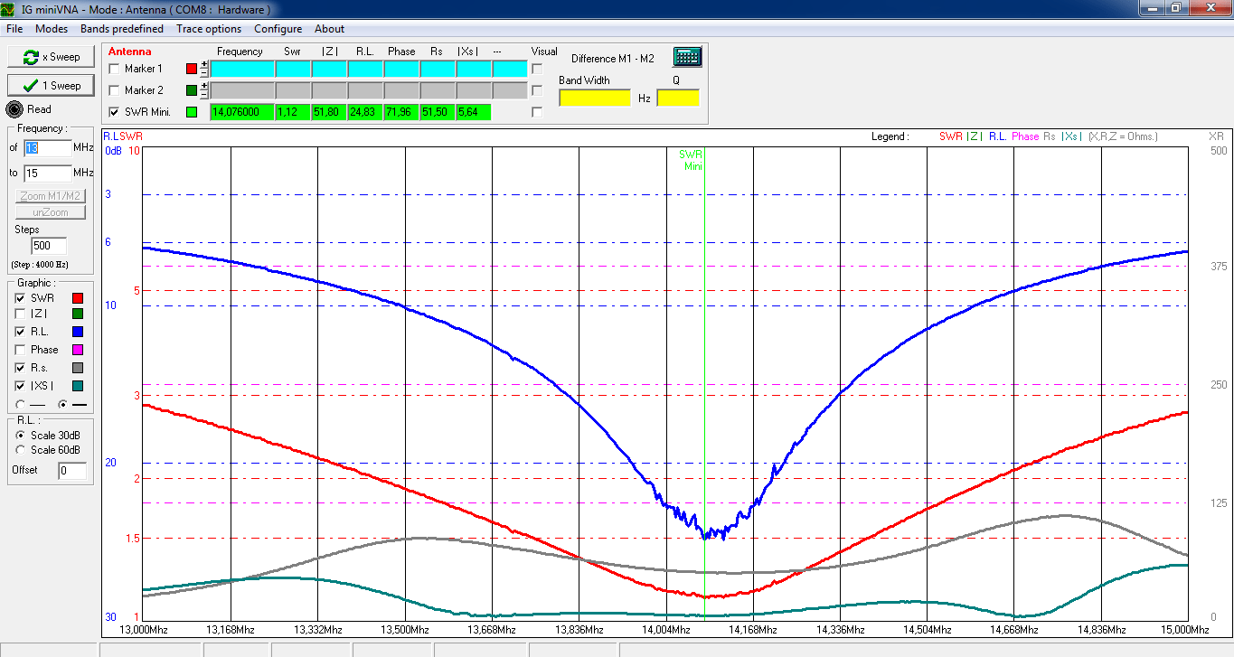Click the unZoom button

tap(51, 212)
